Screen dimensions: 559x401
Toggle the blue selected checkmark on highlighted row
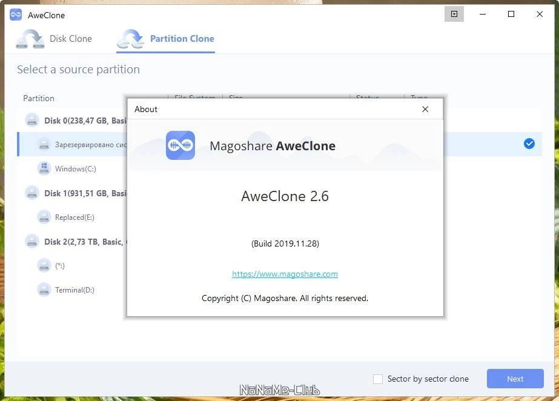pos(529,144)
